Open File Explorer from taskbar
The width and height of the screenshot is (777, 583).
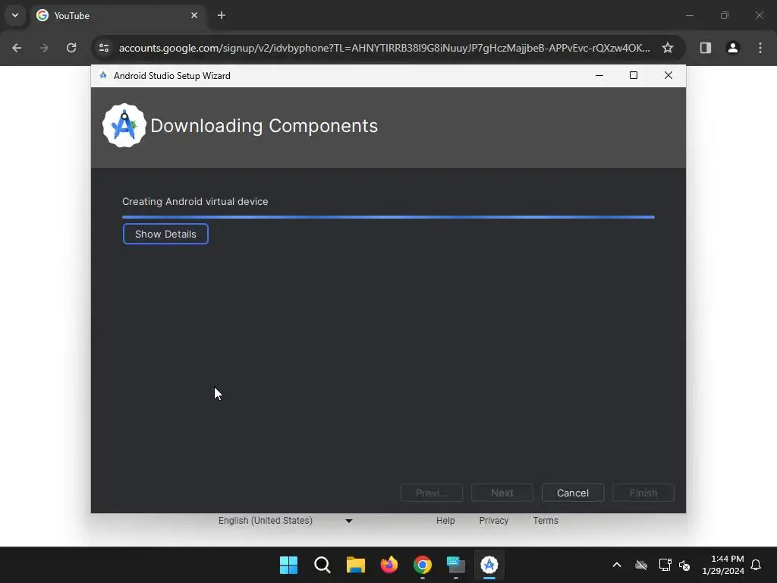(x=355, y=565)
